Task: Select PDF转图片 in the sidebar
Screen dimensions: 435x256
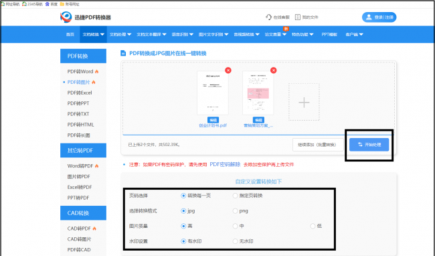Action: pos(79,82)
